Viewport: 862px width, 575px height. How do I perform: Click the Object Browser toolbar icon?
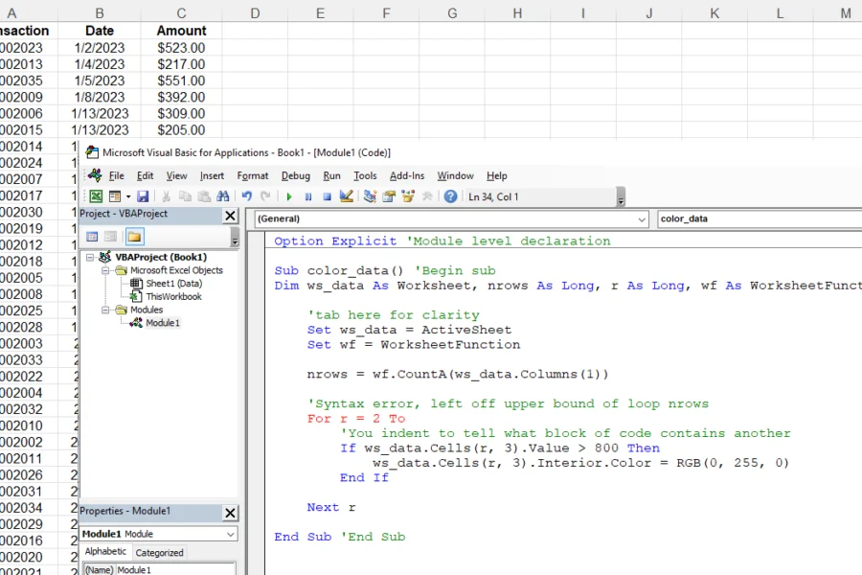(x=408, y=196)
